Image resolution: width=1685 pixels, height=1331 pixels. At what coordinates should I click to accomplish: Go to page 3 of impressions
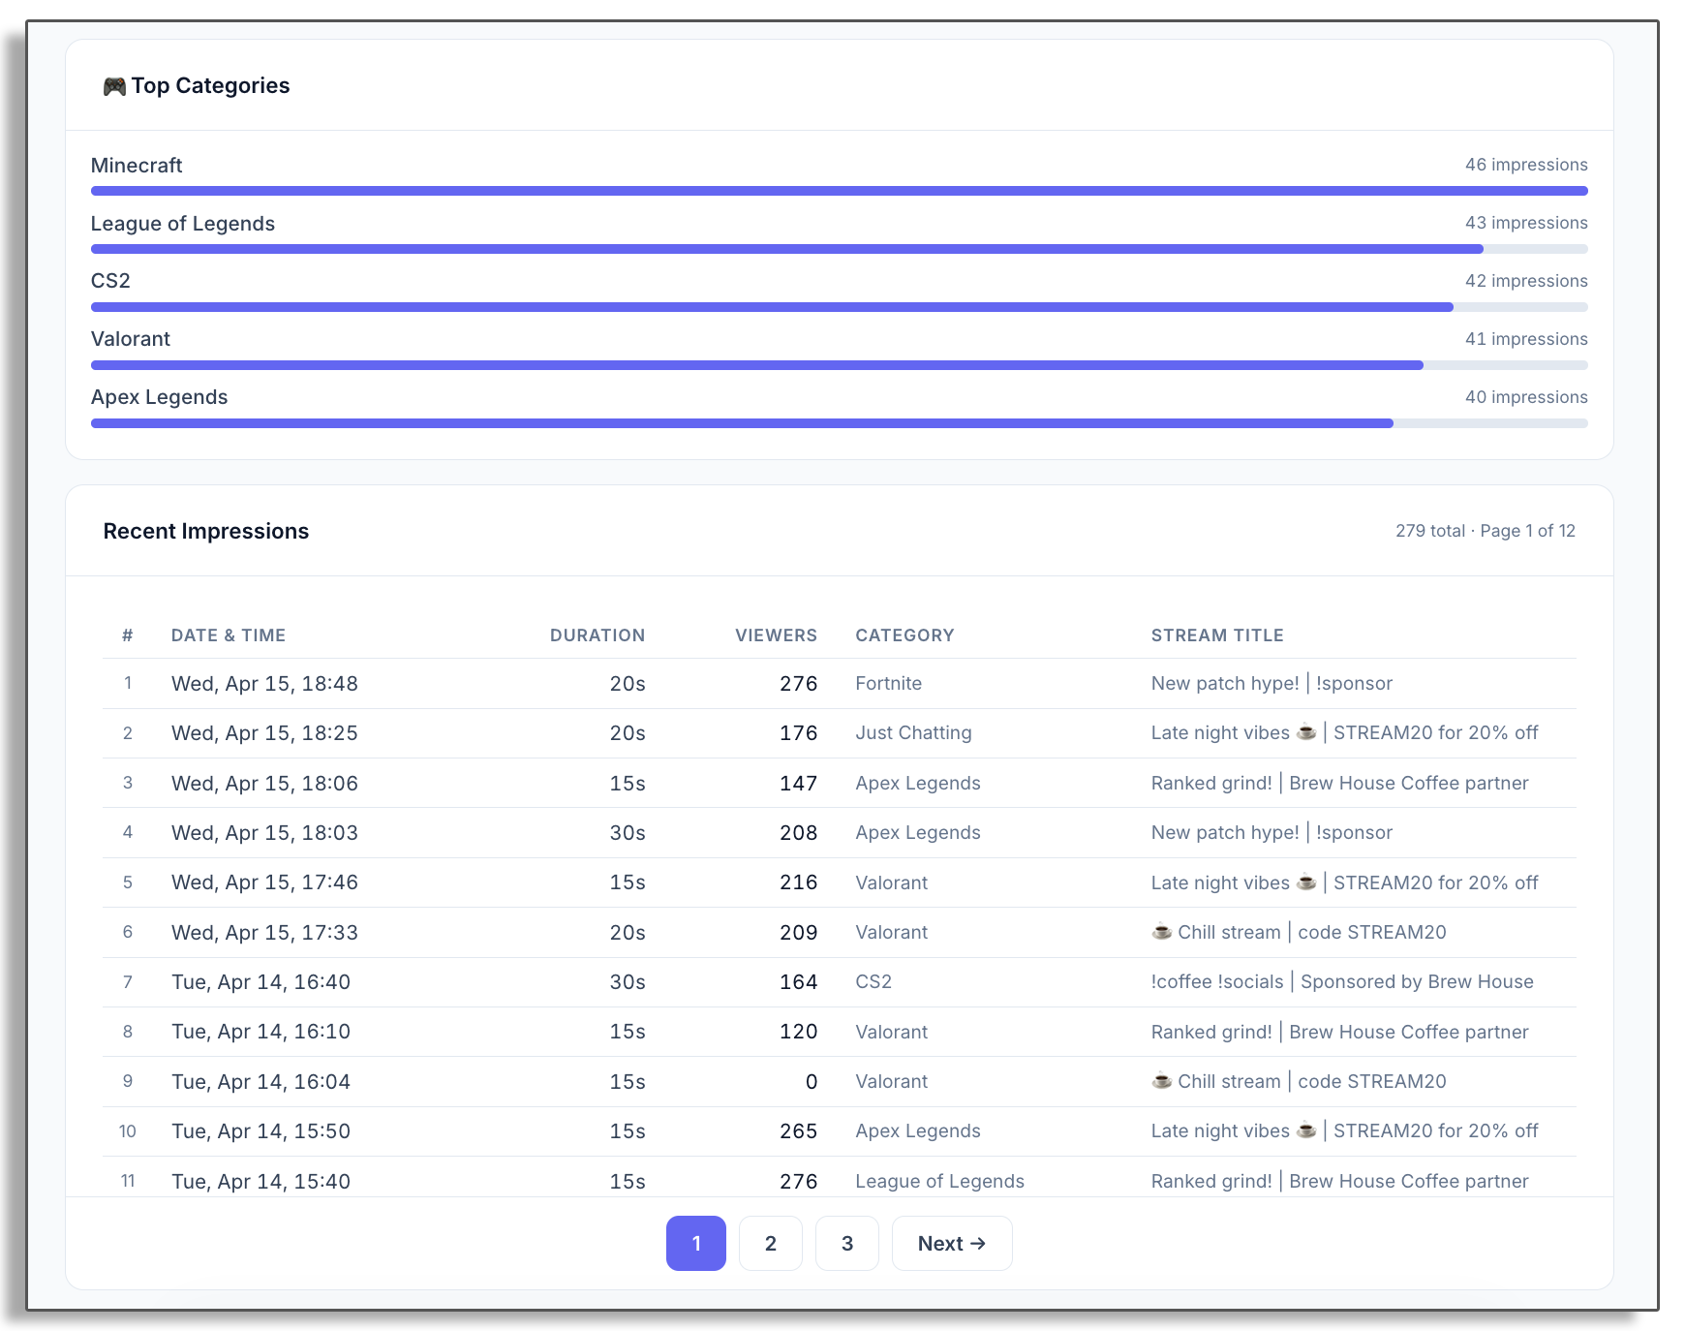pos(846,1243)
